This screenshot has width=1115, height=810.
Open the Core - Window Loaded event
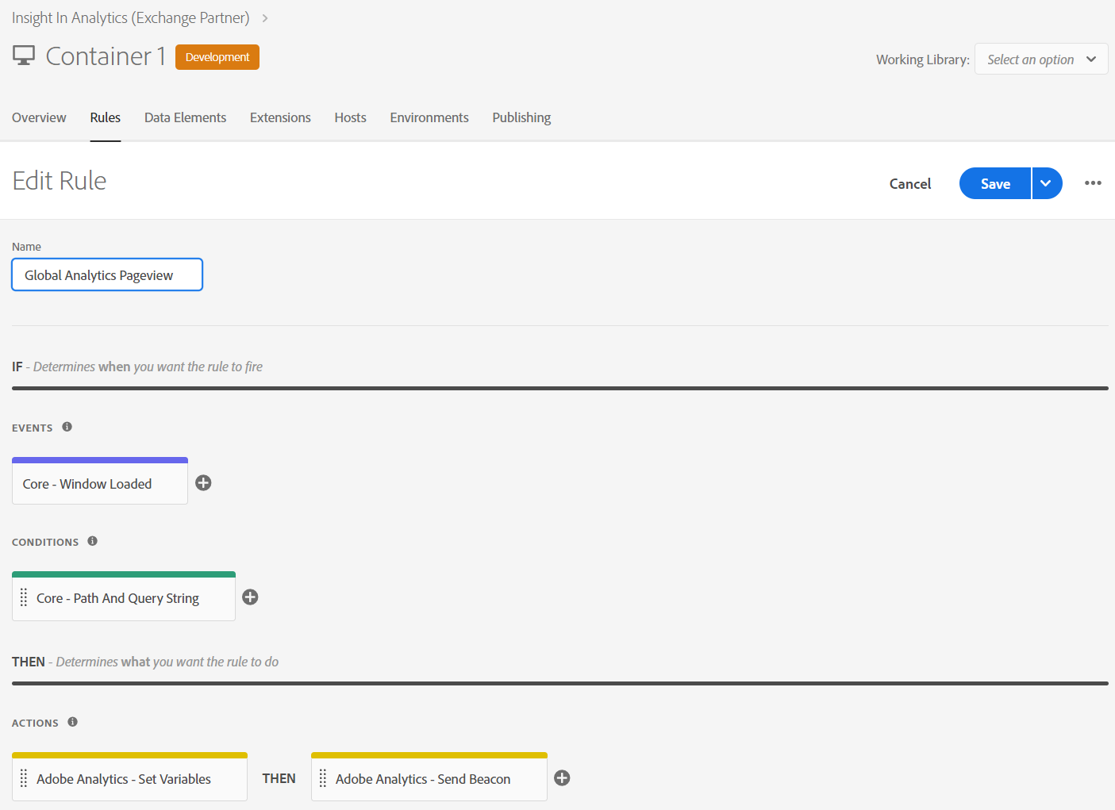click(x=100, y=482)
